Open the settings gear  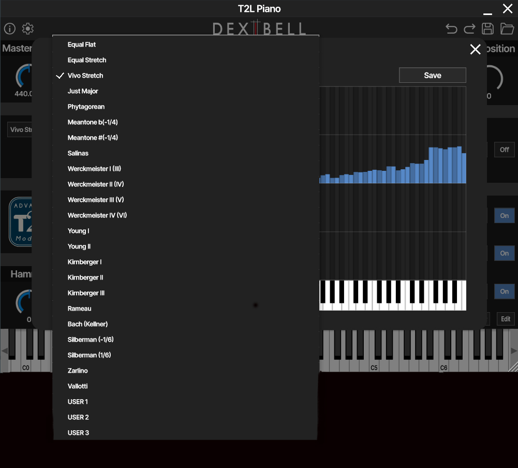click(28, 29)
